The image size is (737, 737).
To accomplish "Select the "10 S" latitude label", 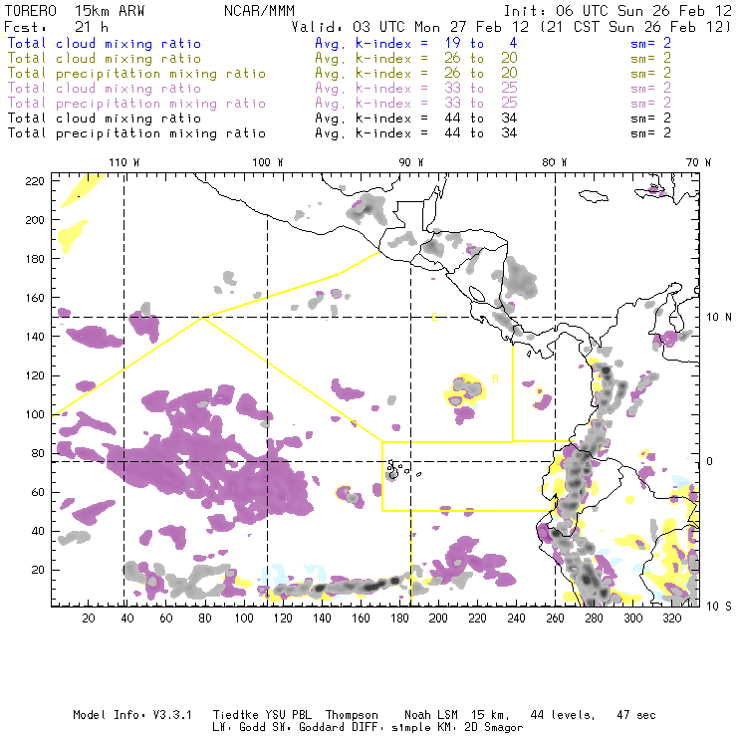I will pos(719,607).
